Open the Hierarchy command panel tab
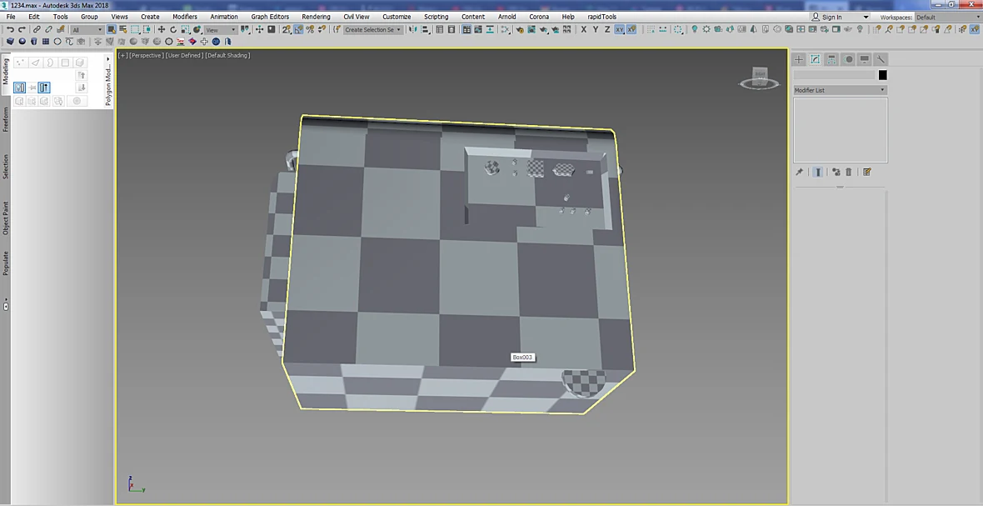Viewport: 983px width, 506px height. point(832,59)
